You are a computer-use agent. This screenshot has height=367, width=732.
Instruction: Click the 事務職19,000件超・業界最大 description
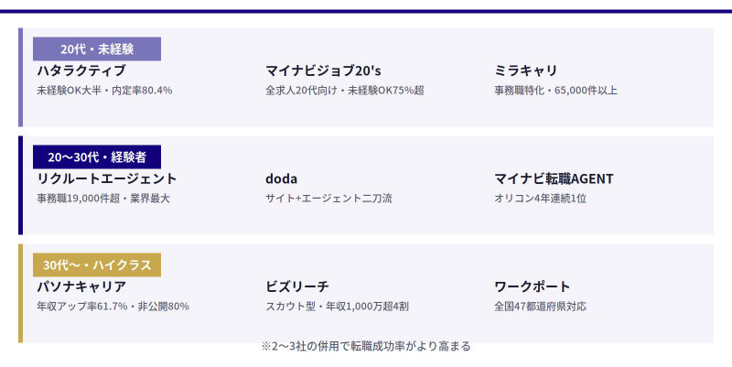[x=103, y=199]
